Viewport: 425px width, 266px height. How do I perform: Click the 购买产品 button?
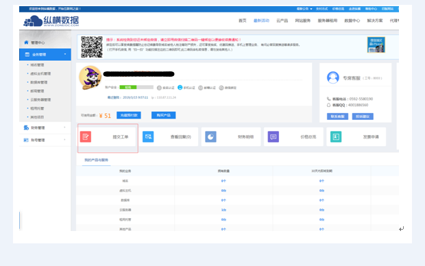[163, 115]
